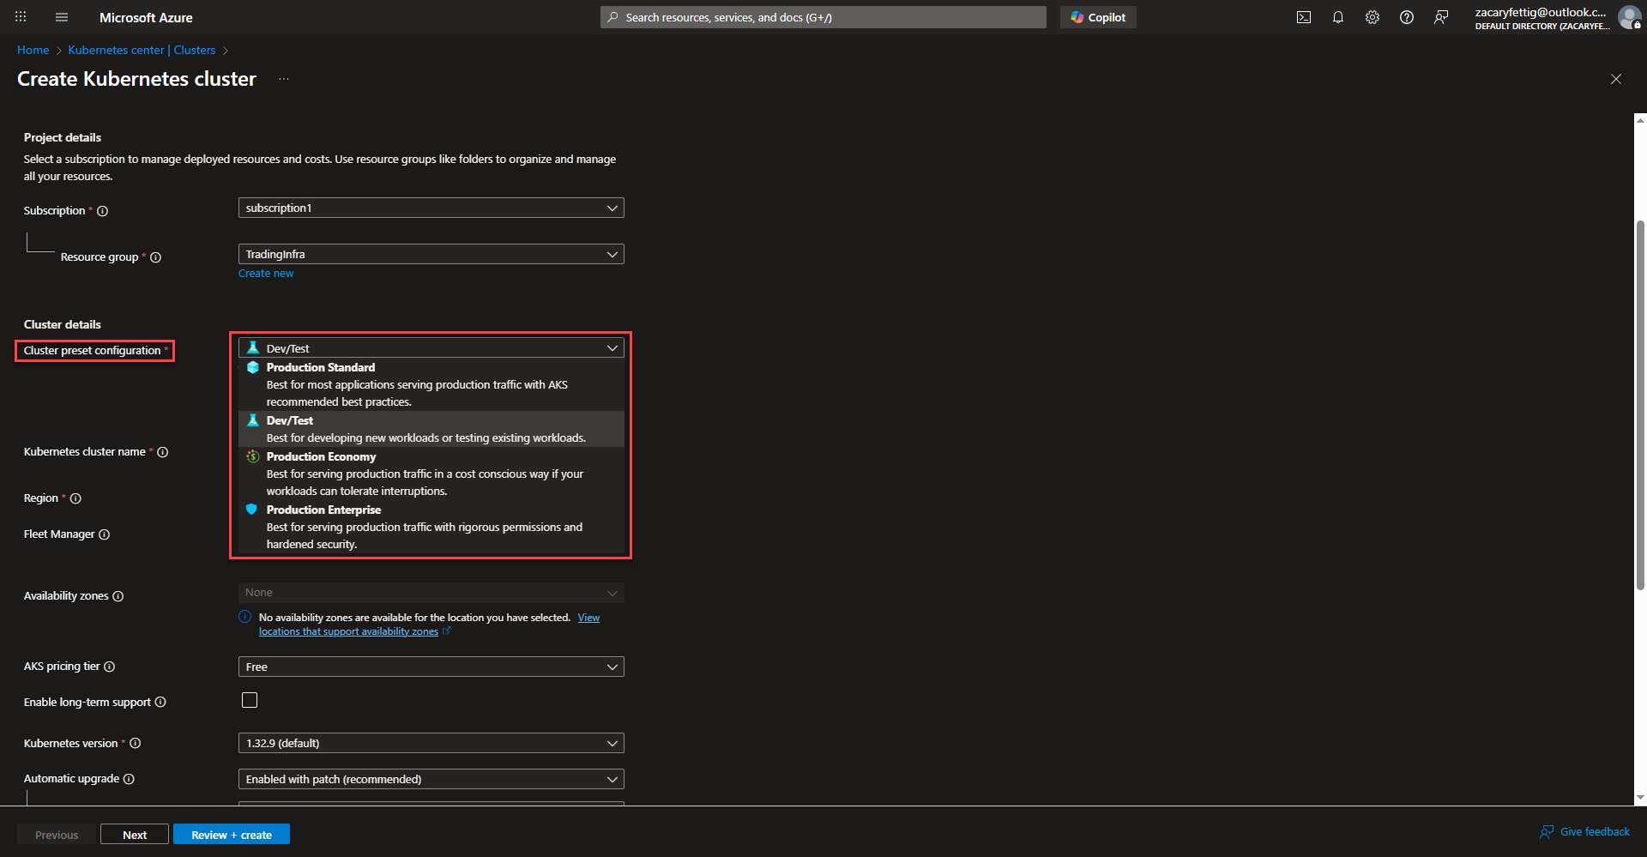This screenshot has width=1647, height=857.
Task: Click the Create new resource group link
Action: (x=266, y=274)
